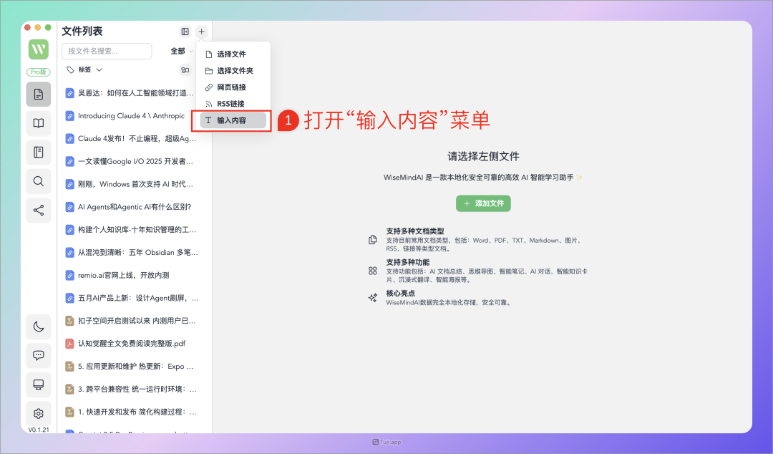The image size is (773, 454).
Task: Open the file list sidebar icon
Action: 39,95
